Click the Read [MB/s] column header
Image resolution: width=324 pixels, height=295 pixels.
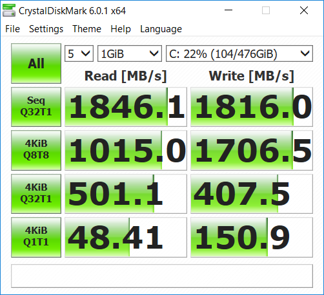(x=126, y=76)
